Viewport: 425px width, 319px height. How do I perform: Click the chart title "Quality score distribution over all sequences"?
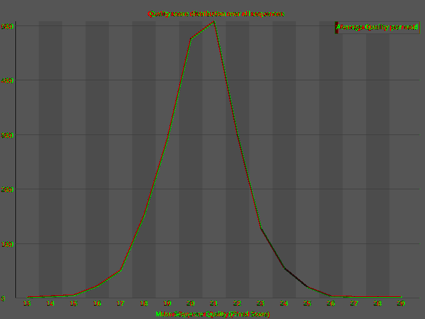pyautogui.click(x=216, y=14)
